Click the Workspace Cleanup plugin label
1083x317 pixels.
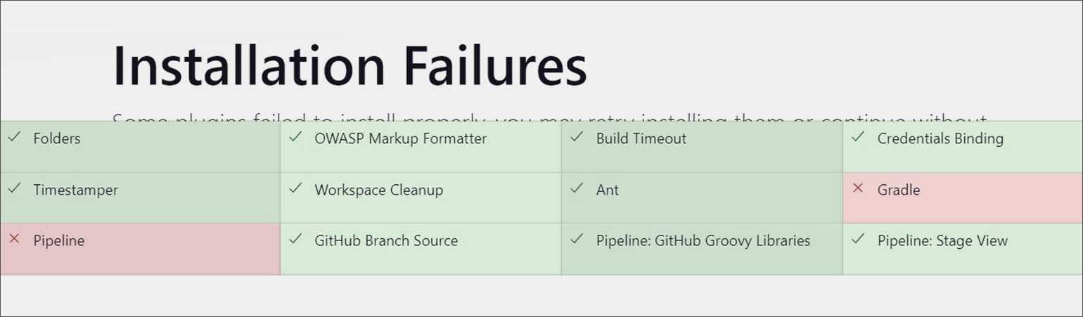(x=379, y=190)
